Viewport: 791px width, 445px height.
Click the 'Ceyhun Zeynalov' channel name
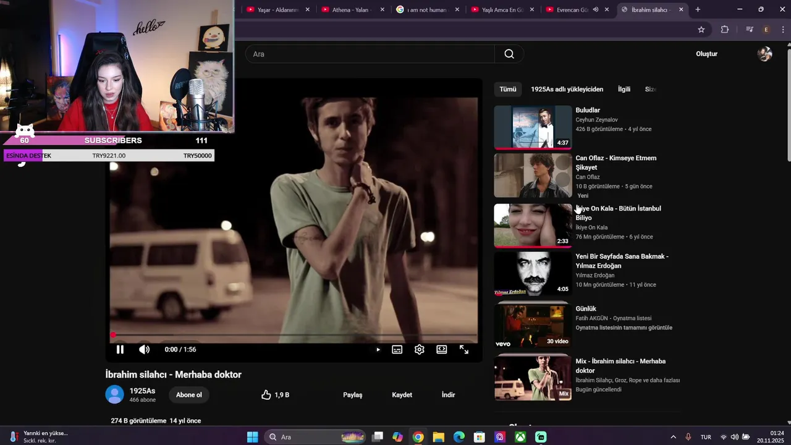[596, 120]
